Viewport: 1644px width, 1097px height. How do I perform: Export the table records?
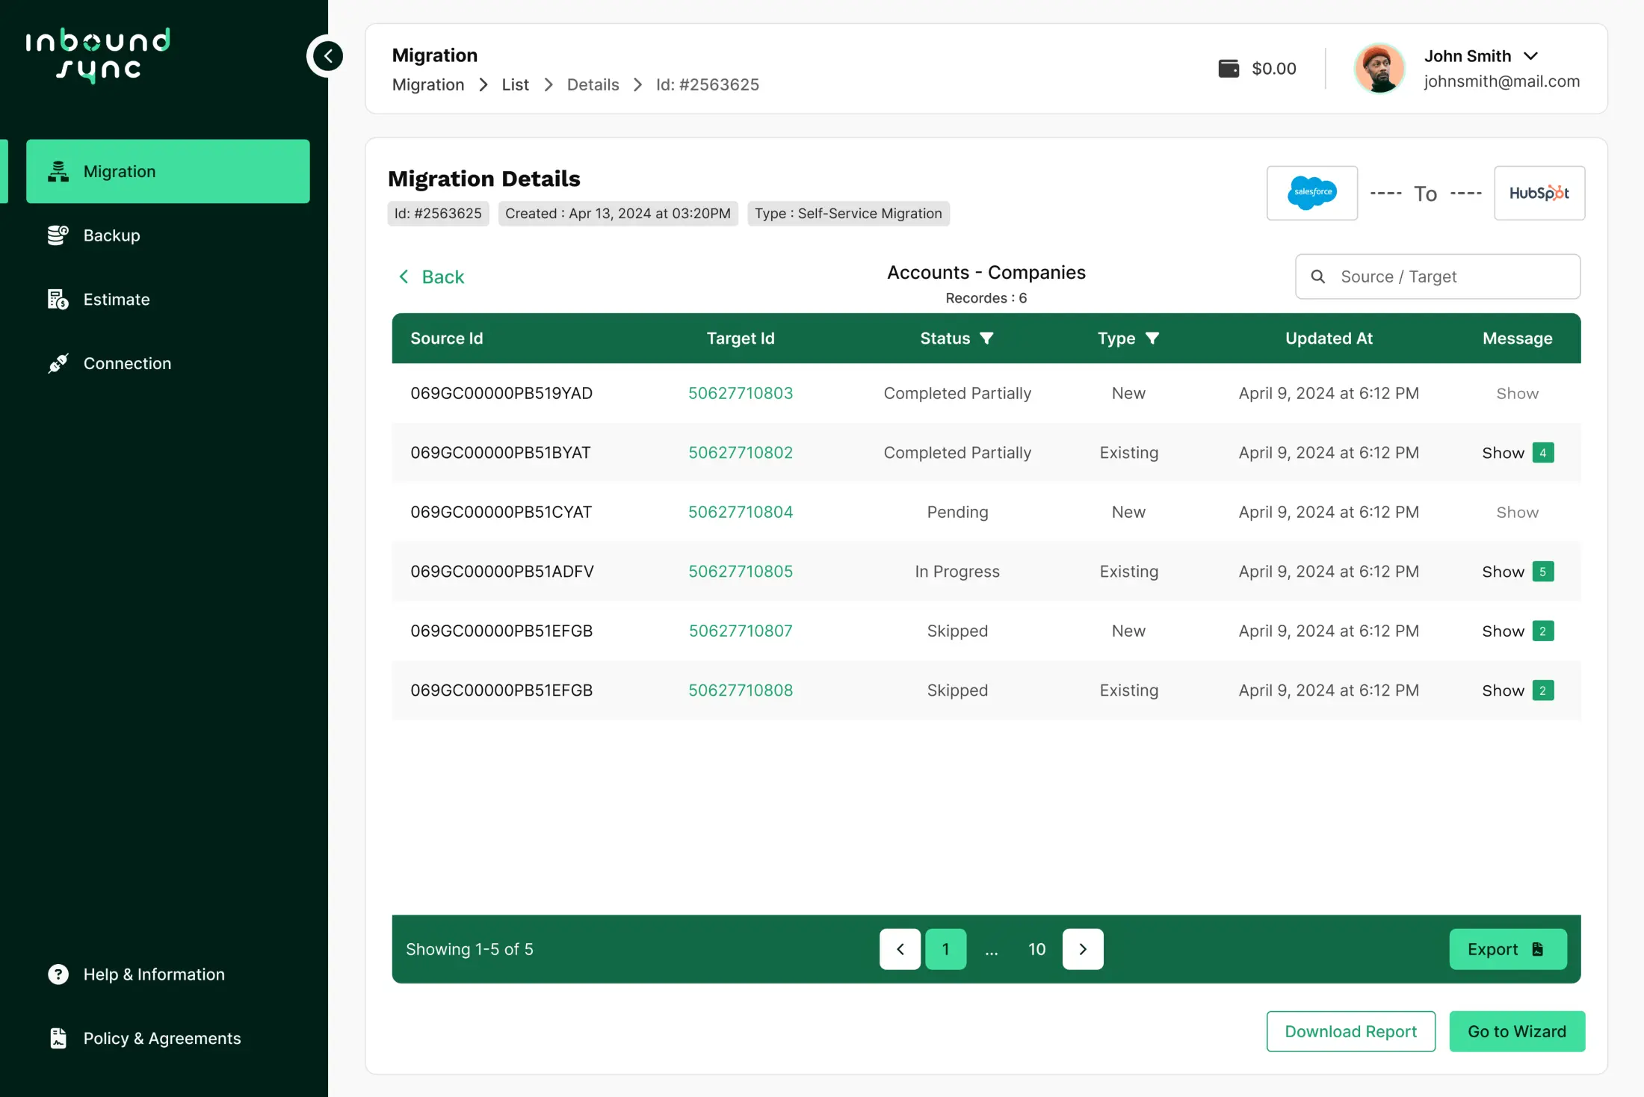1507,949
